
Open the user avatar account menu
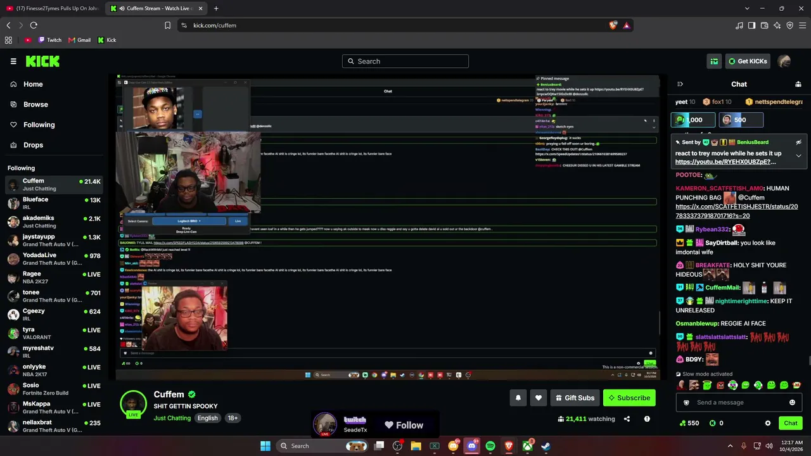pyautogui.click(x=784, y=61)
